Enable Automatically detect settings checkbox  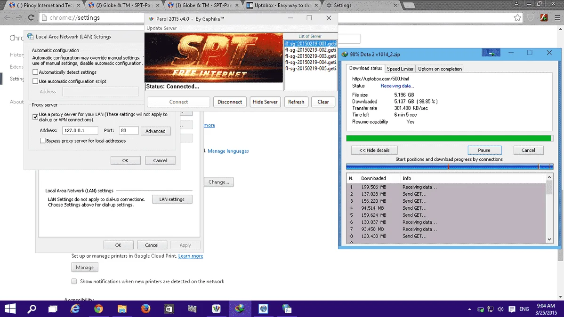[35, 72]
